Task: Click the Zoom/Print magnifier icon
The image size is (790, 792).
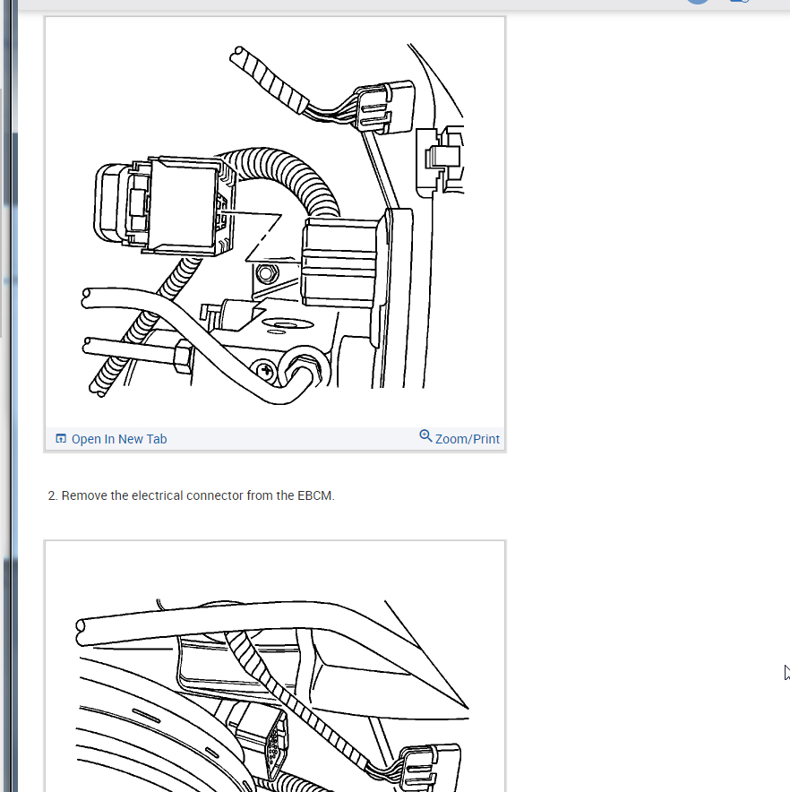Action: click(425, 436)
